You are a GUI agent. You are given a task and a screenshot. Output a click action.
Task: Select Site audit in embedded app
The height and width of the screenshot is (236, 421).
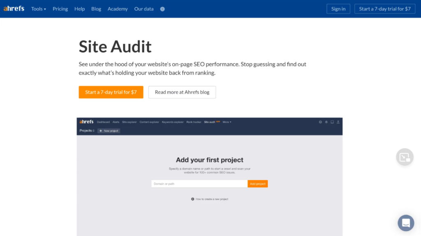(x=209, y=122)
